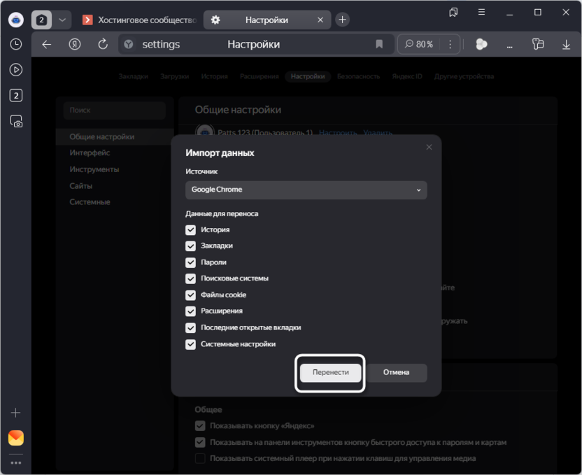
Task: Click the settings Поиск search field
Action: (114, 110)
